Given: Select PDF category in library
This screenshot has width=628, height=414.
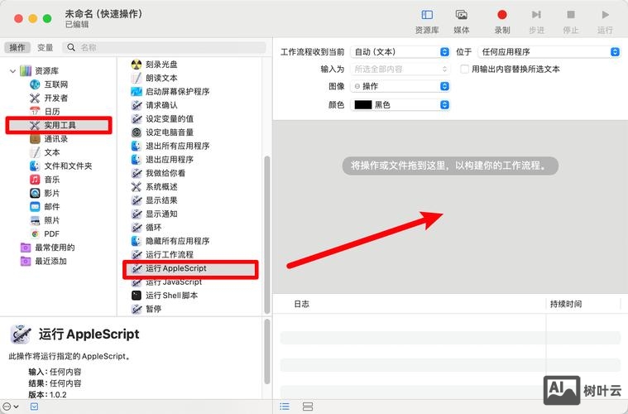Looking at the screenshot, I should click(45, 234).
